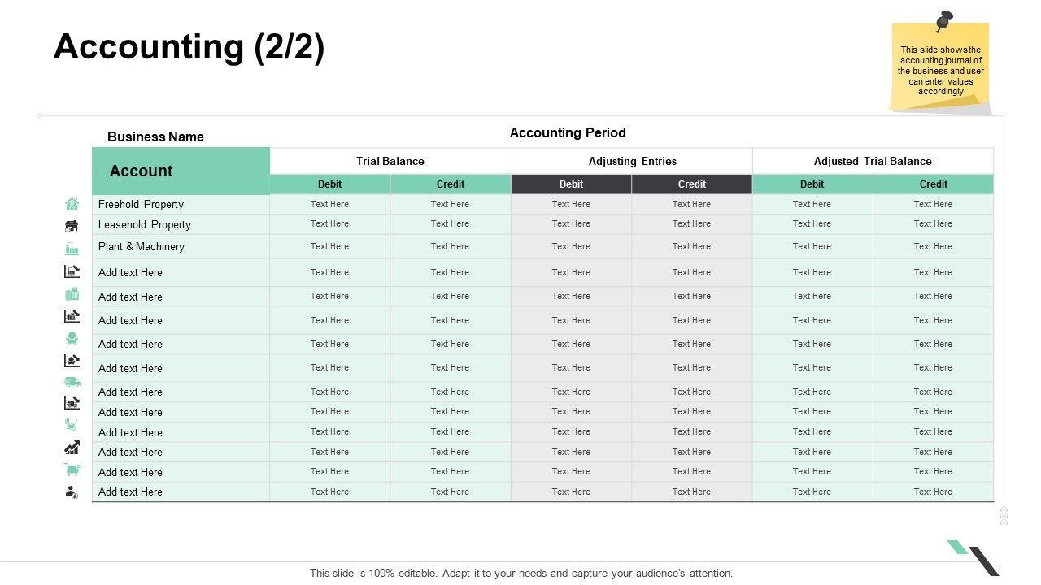Select the shop icon next to Leasehold Property
Screen dimensions: 1041x585
pos(72,226)
